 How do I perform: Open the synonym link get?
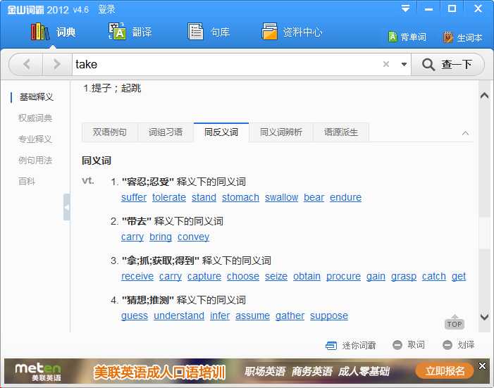pos(459,276)
